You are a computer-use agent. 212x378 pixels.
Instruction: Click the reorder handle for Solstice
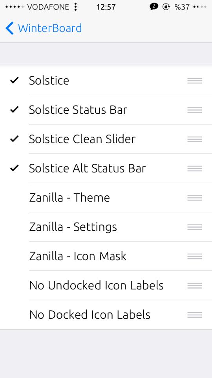coord(195,81)
